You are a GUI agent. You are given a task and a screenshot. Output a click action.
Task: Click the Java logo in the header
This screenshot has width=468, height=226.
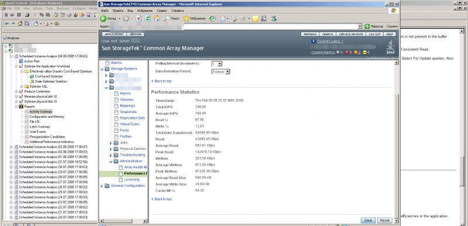tap(390, 48)
